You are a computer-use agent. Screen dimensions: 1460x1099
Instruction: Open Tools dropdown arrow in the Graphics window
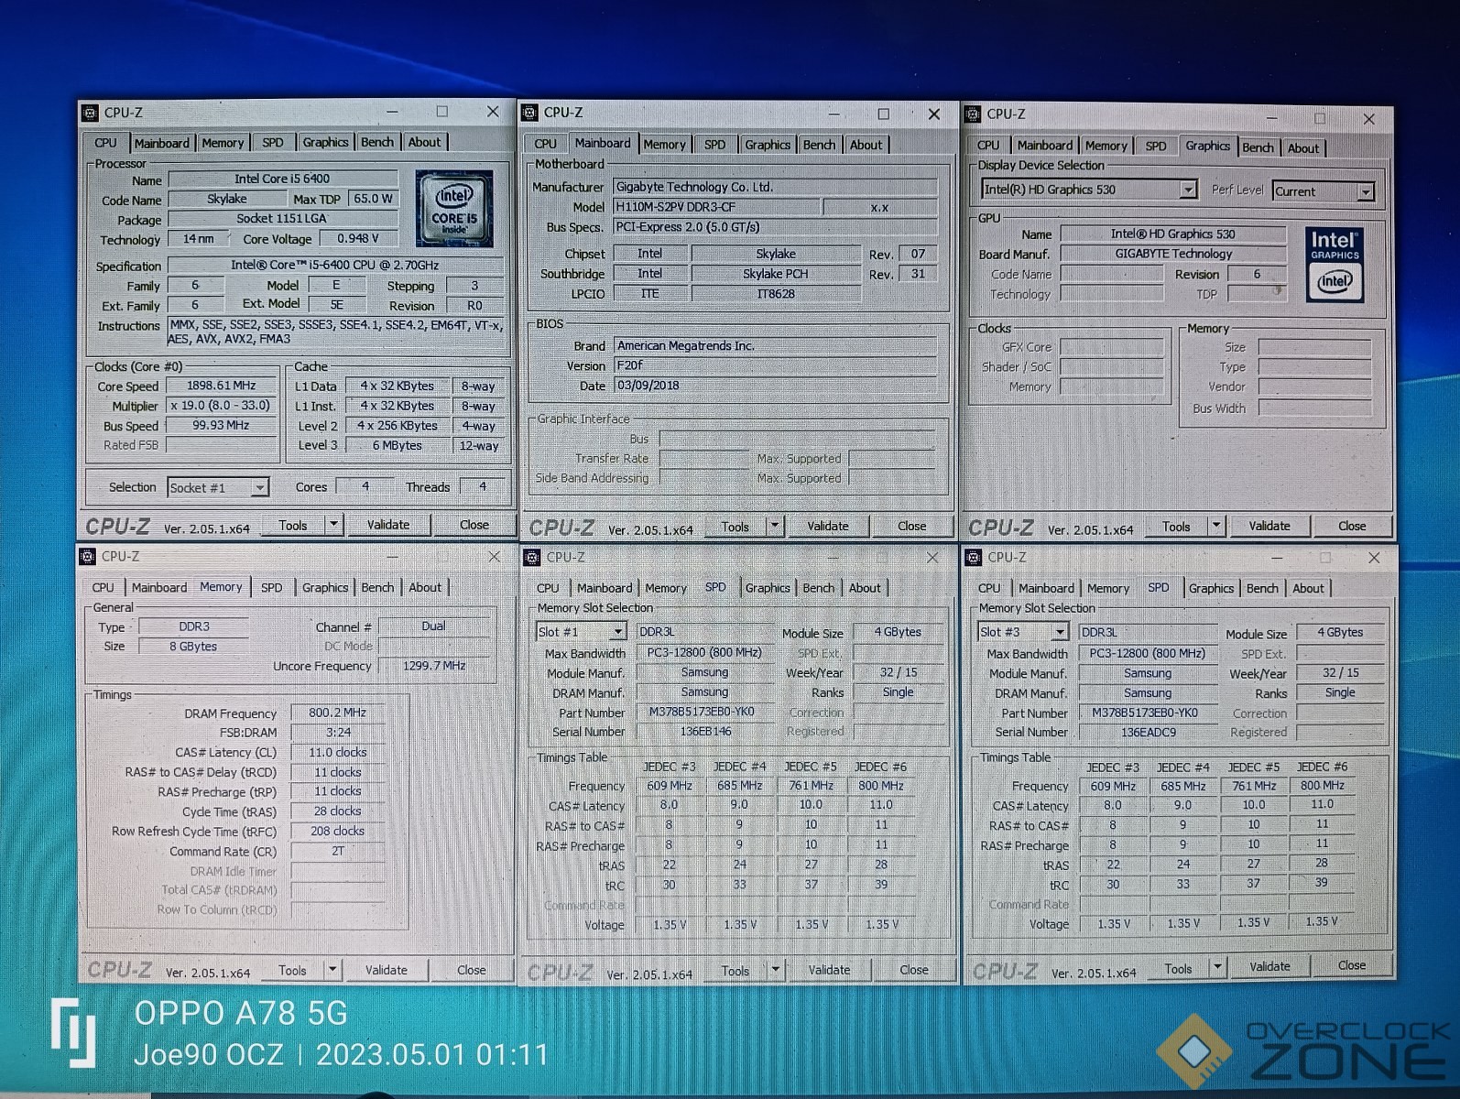click(x=1216, y=526)
